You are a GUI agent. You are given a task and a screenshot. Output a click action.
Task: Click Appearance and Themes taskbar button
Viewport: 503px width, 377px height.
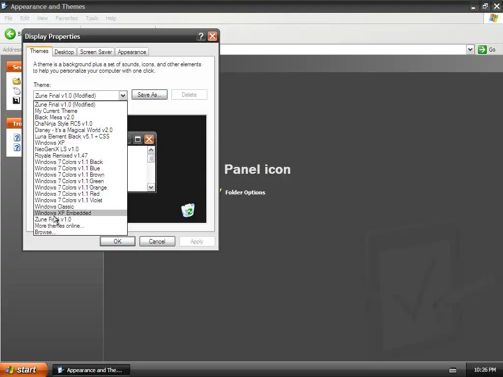91,370
